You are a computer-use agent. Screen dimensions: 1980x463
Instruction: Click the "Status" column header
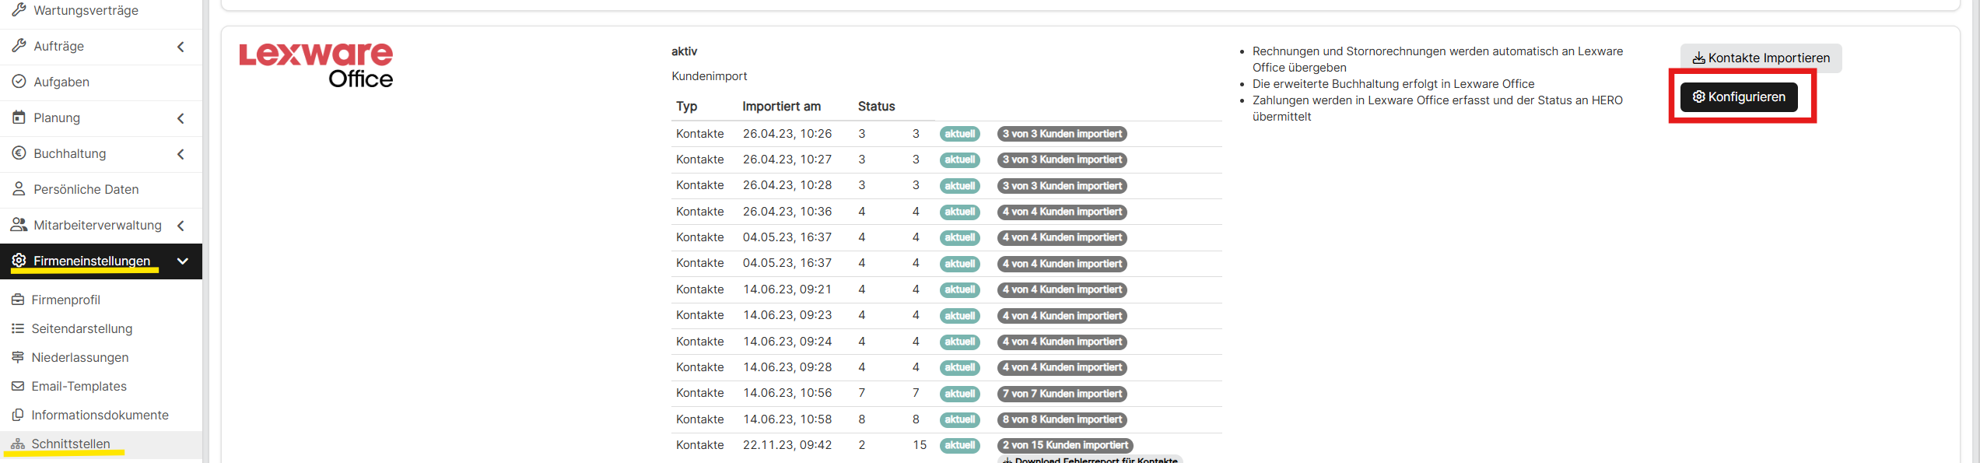point(876,107)
